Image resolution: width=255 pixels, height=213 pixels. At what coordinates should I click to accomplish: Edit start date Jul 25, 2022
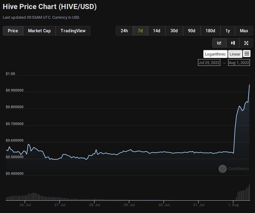(209, 63)
